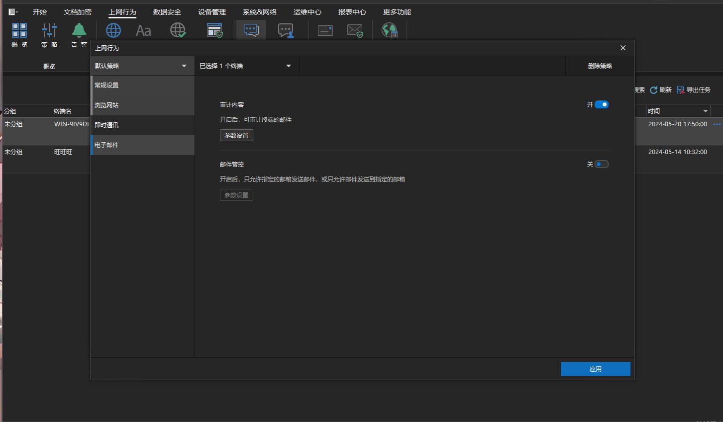Click the 刷新 text button

click(666, 90)
